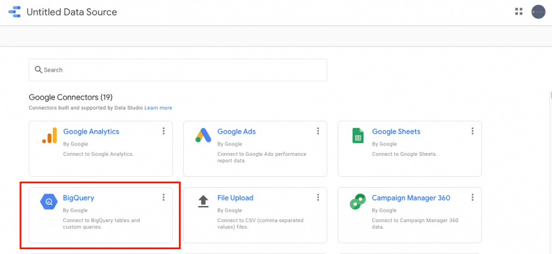Open the Google apps grid
Viewport: 552px width, 254px height.
[x=519, y=12]
